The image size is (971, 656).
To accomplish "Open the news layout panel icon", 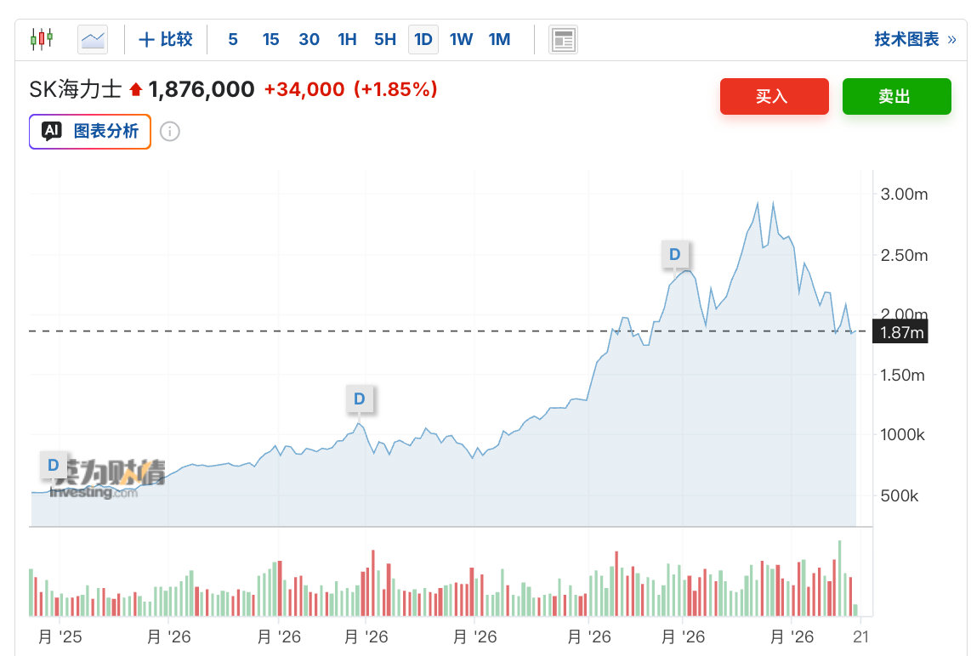I will click(x=563, y=40).
